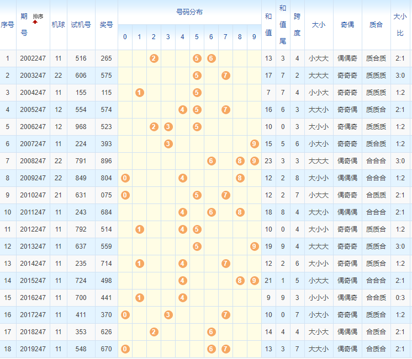
Task: Select orange ball 8 in row 2011247
Action: 240,212
